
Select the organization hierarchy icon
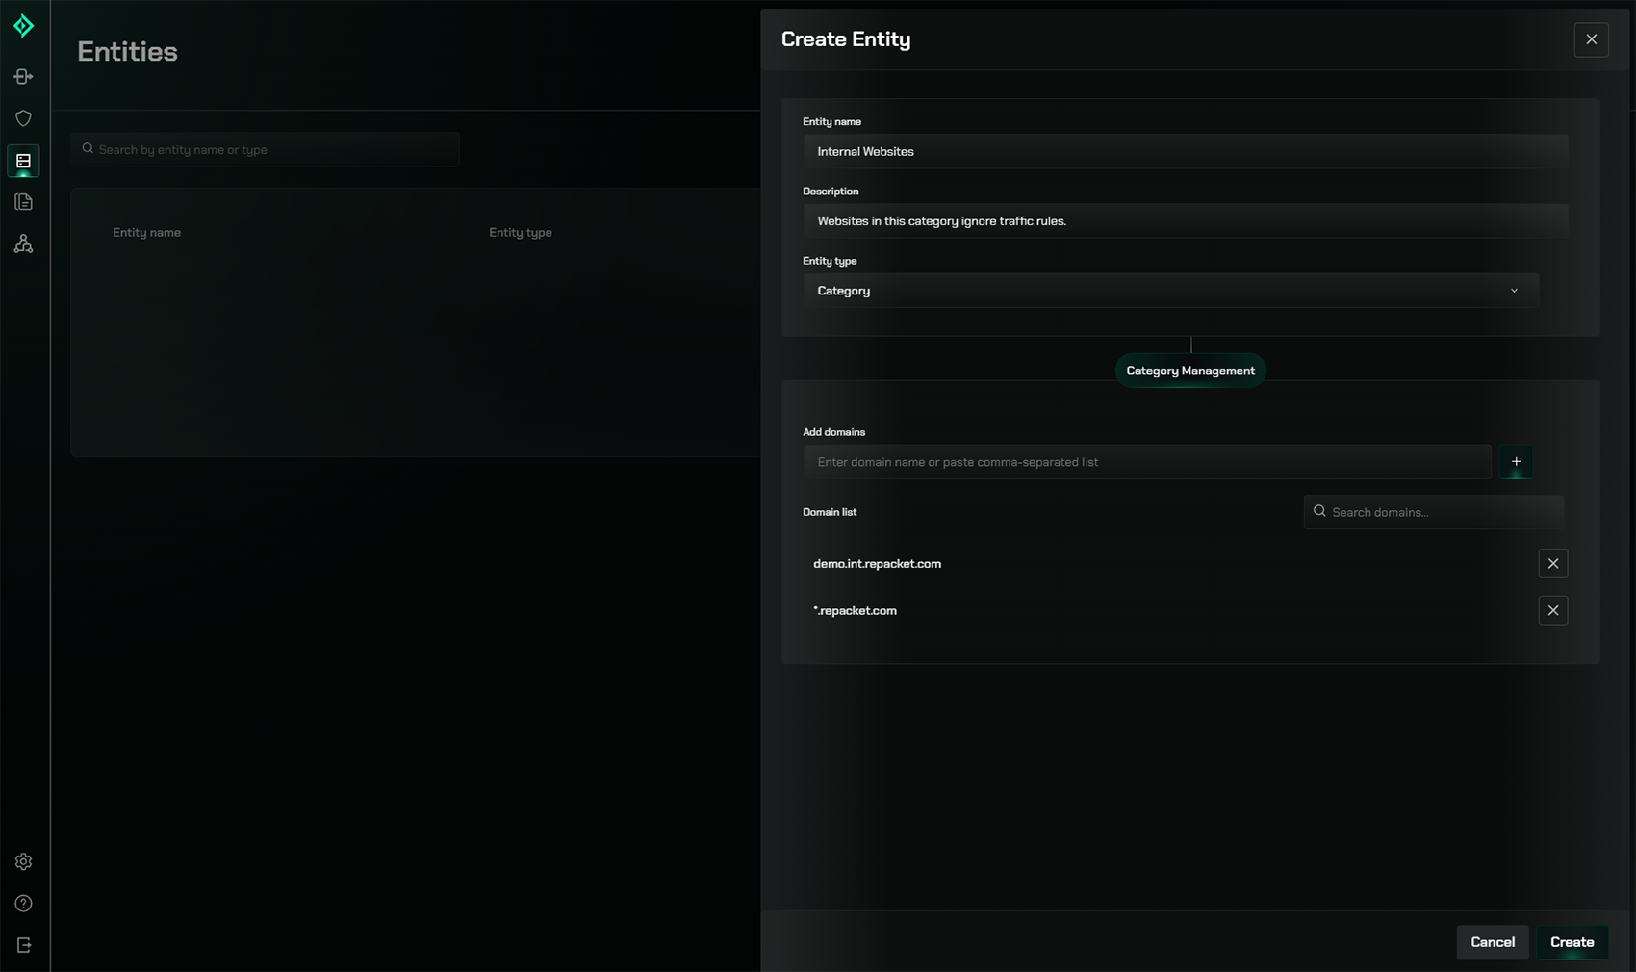[23, 243]
